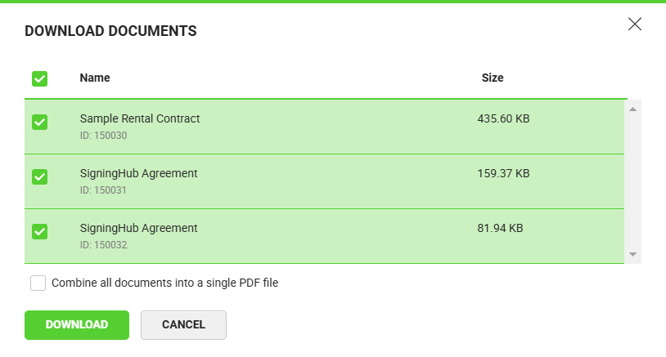Image resolution: width=666 pixels, height=357 pixels.
Task: Click the green Download button
Action: pos(77,324)
